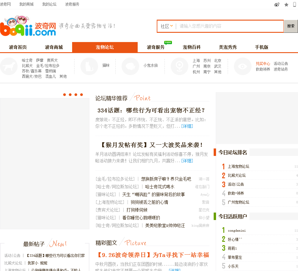Viewport: 298px width, 271px height.
Task: Open the 苏牧/喜乐蒂 forum link
Action: point(32,71)
